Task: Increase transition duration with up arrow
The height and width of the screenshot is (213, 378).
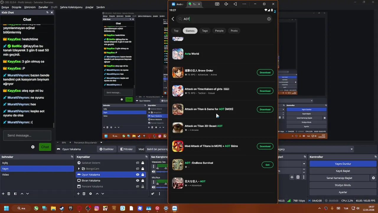Action: pyautogui.click(x=304, y=170)
